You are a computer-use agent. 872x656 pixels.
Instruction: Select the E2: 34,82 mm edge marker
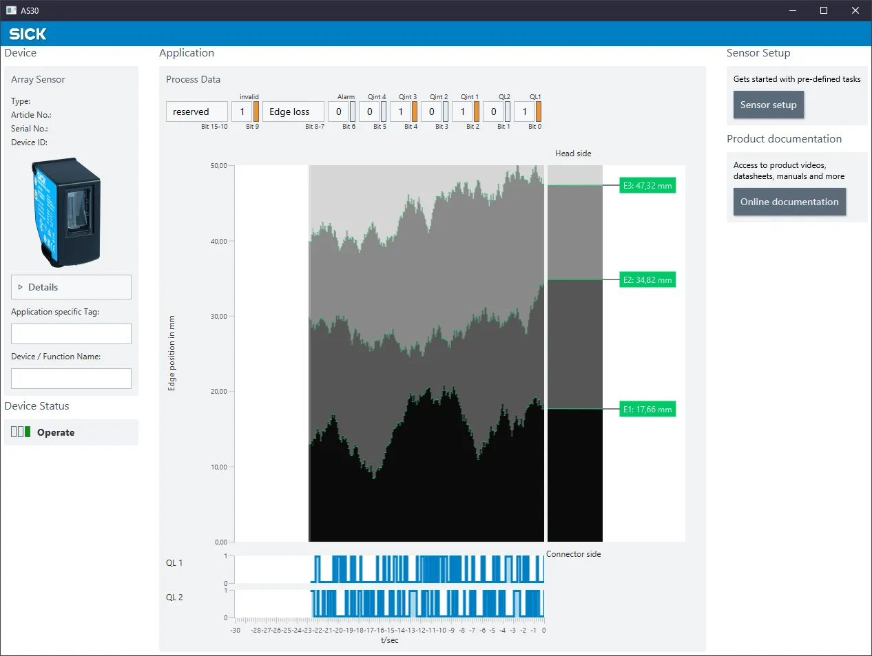pyautogui.click(x=647, y=279)
